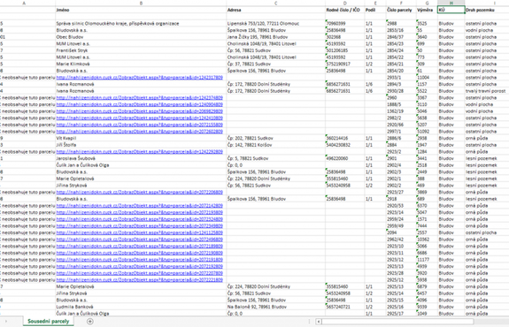Open the link ending in id=2072142809
The image size is (509, 327).
[140, 206]
